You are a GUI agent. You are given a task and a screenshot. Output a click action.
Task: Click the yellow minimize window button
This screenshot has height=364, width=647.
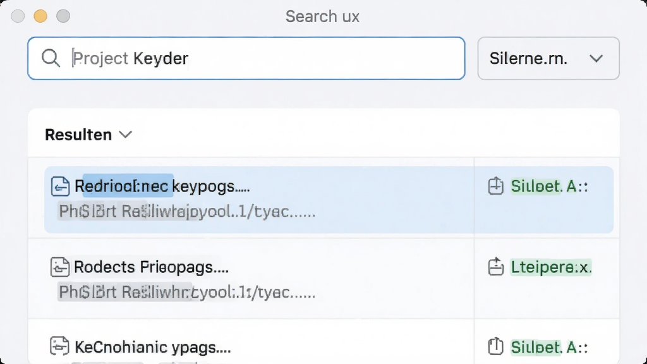point(40,16)
